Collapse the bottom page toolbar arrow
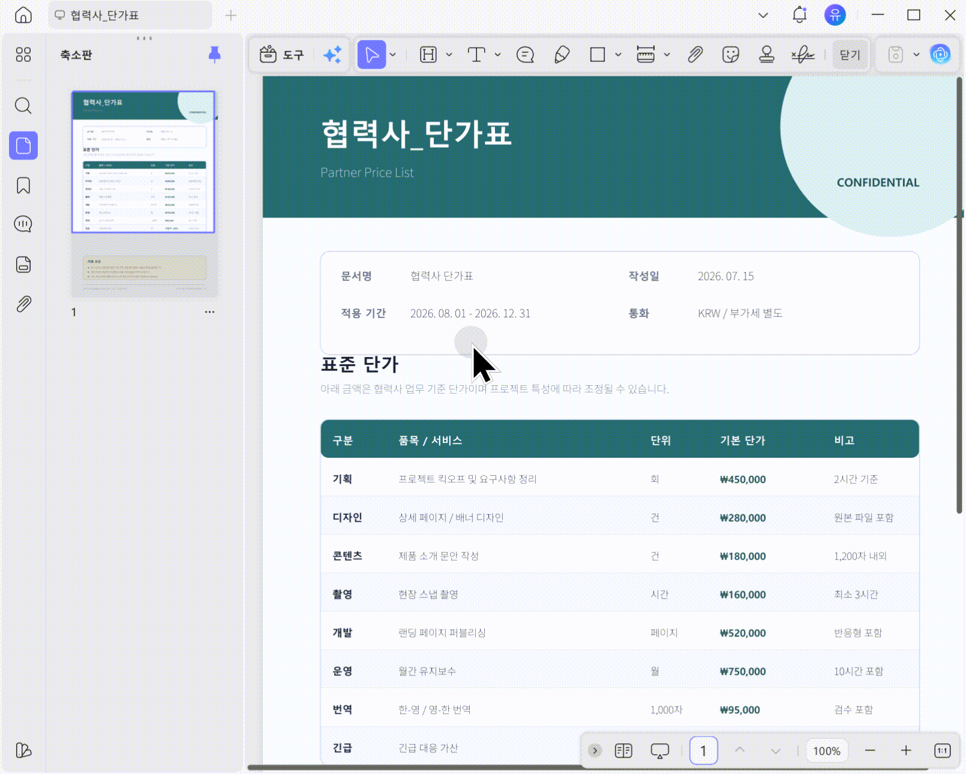Image resolution: width=966 pixels, height=774 pixels. [595, 751]
